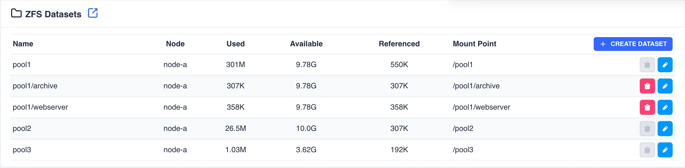Edit the pool1/archive dataset
Screen dimensions: 685x168
(x=665, y=86)
